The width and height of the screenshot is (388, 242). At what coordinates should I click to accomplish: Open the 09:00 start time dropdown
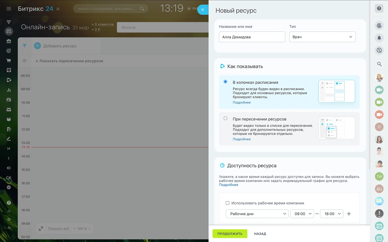(x=302, y=214)
